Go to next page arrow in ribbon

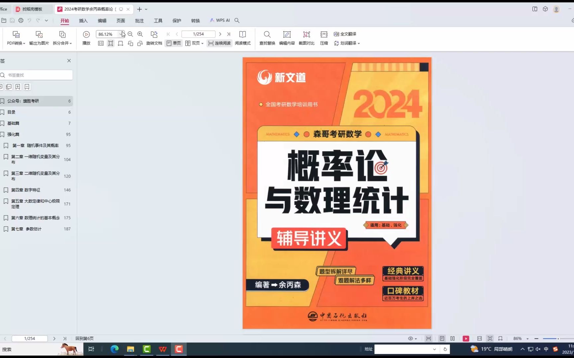tap(220, 34)
